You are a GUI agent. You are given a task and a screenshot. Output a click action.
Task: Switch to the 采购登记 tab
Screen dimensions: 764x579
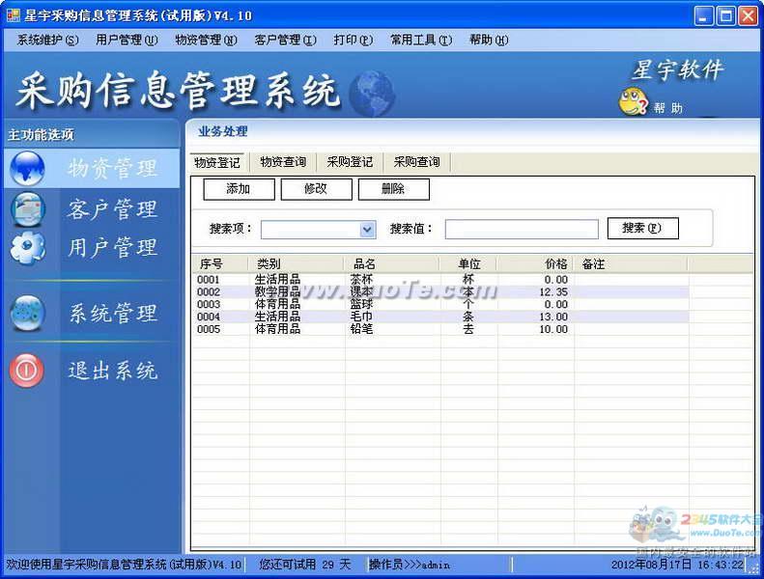pos(350,162)
